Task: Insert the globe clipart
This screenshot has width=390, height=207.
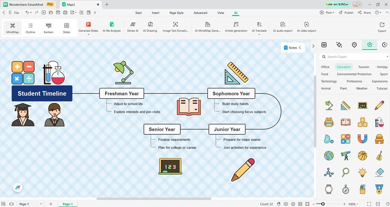Action: click(x=329, y=156)
